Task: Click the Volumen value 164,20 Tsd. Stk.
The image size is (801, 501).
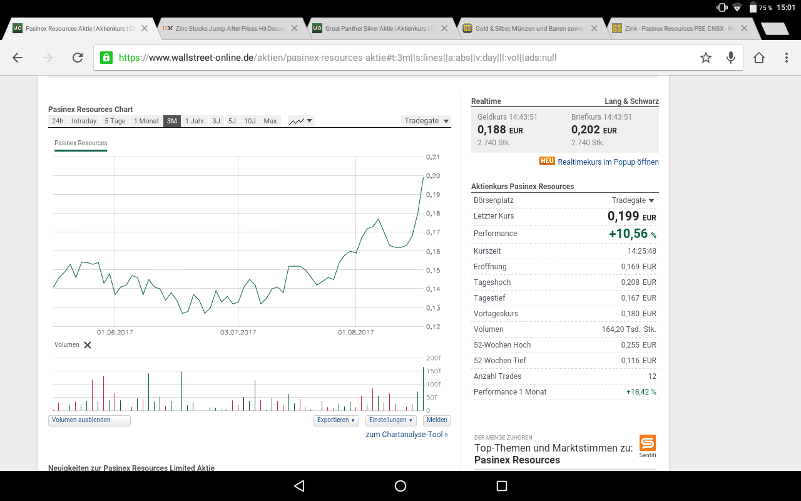Action: (629, 329)
